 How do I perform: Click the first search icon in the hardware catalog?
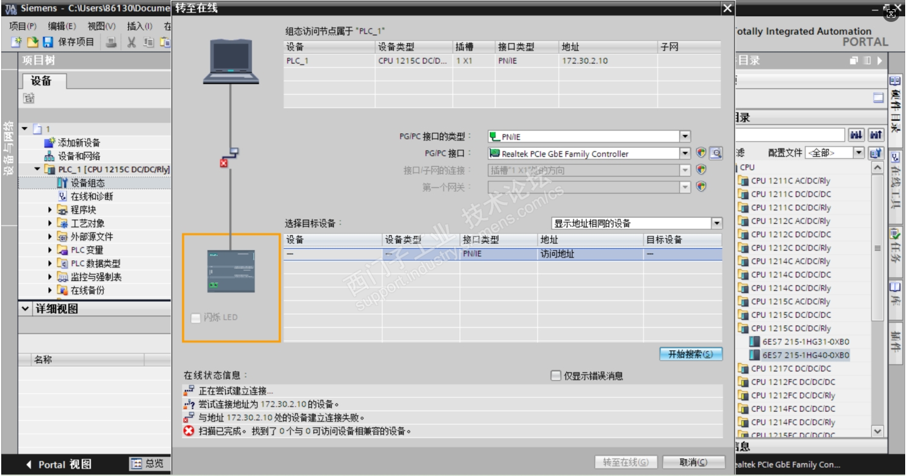click(856, 135)
